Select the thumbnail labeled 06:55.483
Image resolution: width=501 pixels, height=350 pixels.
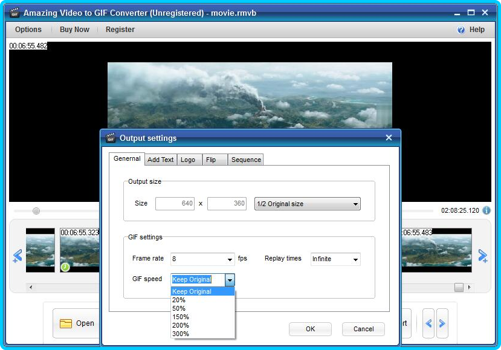436,250
